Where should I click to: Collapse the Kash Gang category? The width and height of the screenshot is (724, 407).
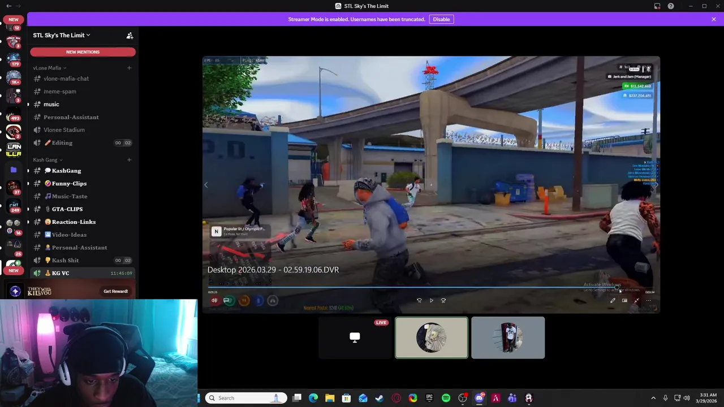(x=48, y=160)
